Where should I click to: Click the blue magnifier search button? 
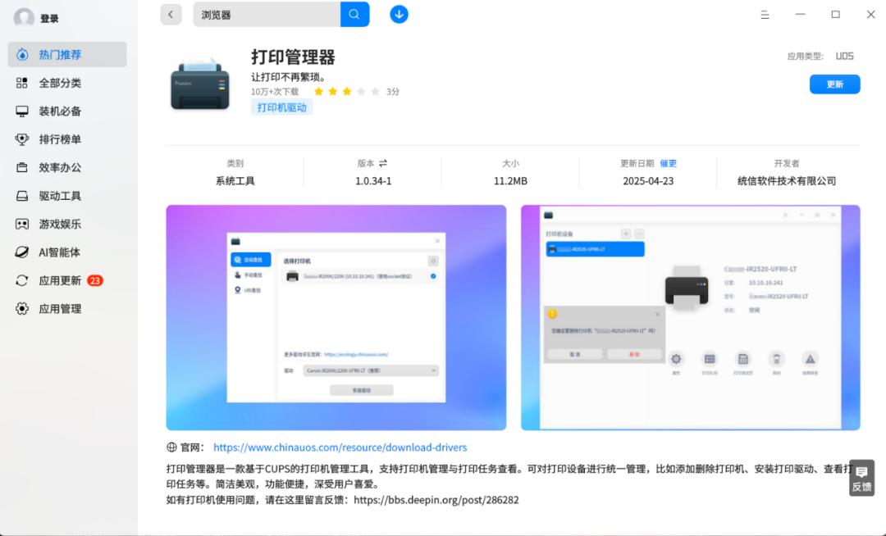click(x=355, y=15)
